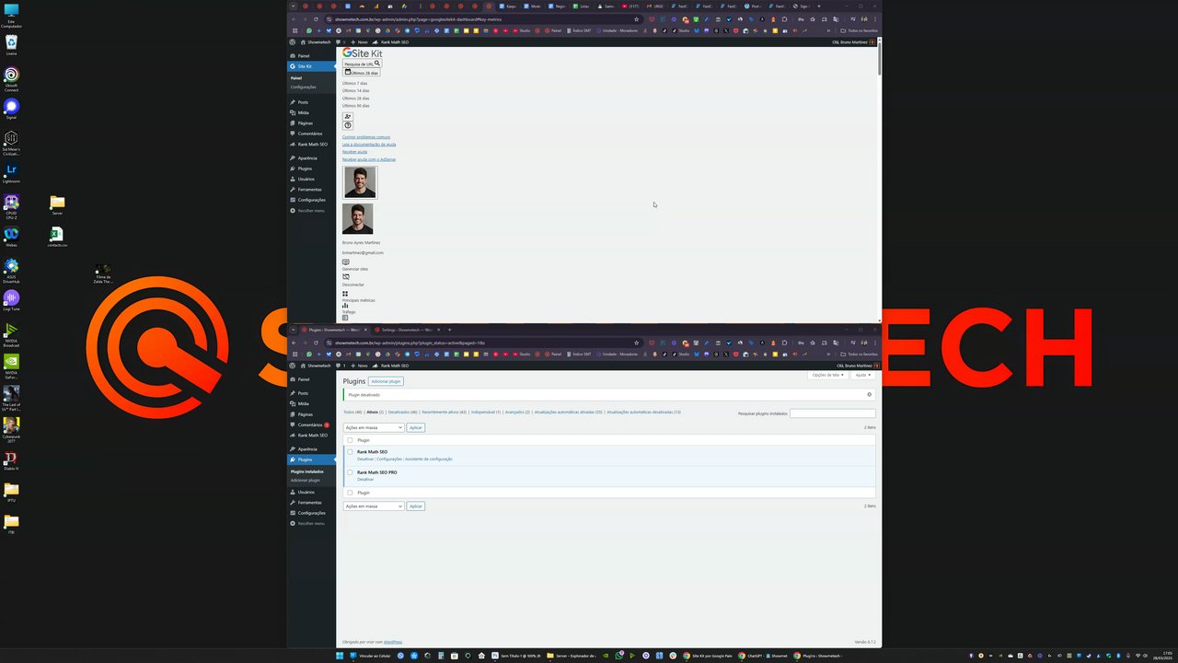
Task: Open tab search dropdown in top browser window
Action: pyautogui.click(x=293, y=6)
